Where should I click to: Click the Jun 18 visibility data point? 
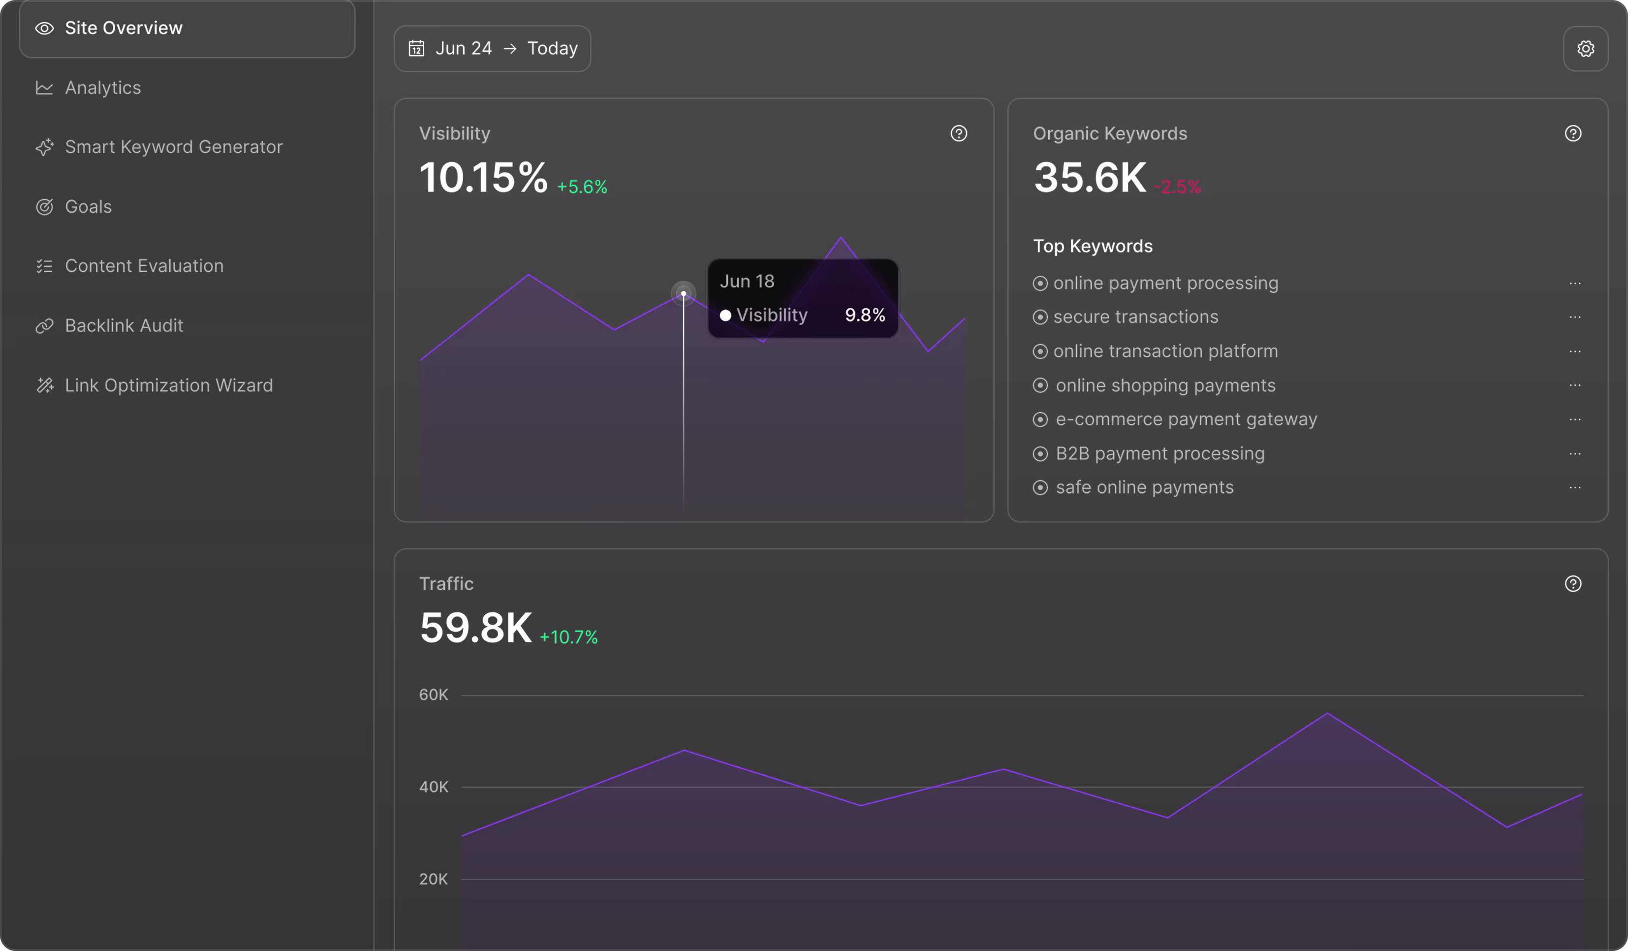pos(683,294)
